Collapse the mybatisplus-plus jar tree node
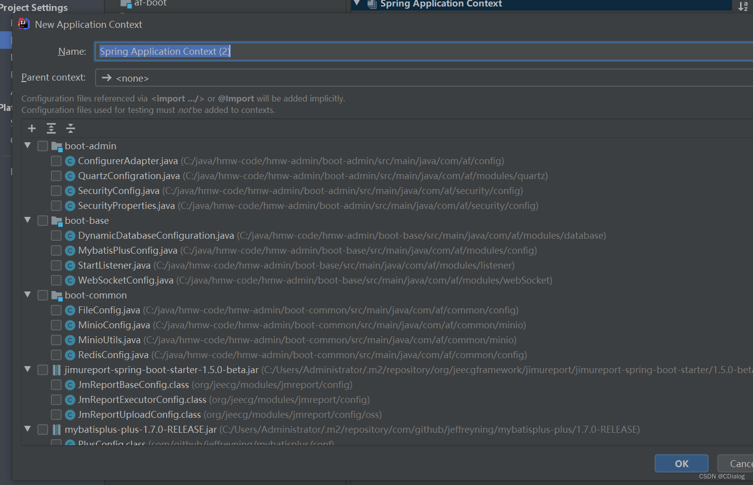Image resolution: width=753 pixels, height=485 pixels. tap(28, 429)
